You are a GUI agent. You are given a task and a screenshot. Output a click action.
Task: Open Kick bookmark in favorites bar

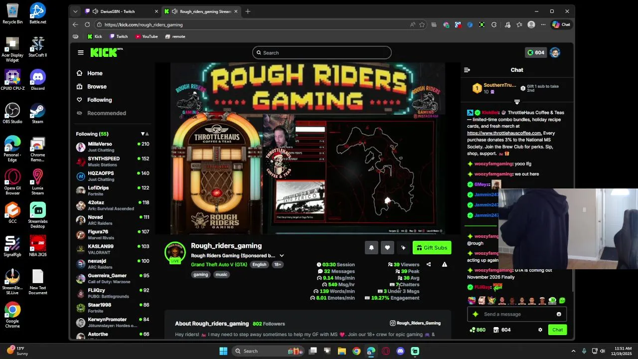click(x=94, y=36)
